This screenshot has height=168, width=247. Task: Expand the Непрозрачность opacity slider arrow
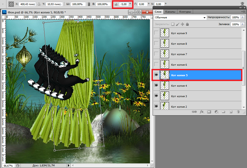click(242, 17)
